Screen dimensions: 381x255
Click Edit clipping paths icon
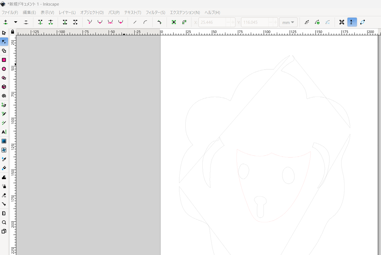coord(307,22)
